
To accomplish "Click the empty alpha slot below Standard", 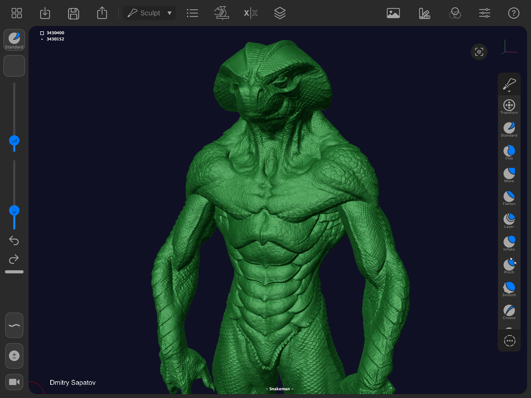I will tap(14, 66).
